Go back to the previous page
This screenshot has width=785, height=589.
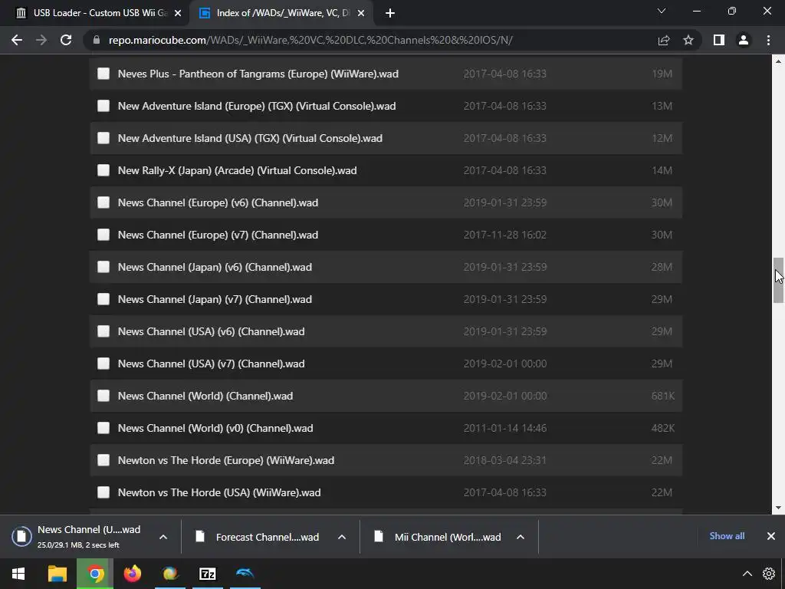pos(17,40)
